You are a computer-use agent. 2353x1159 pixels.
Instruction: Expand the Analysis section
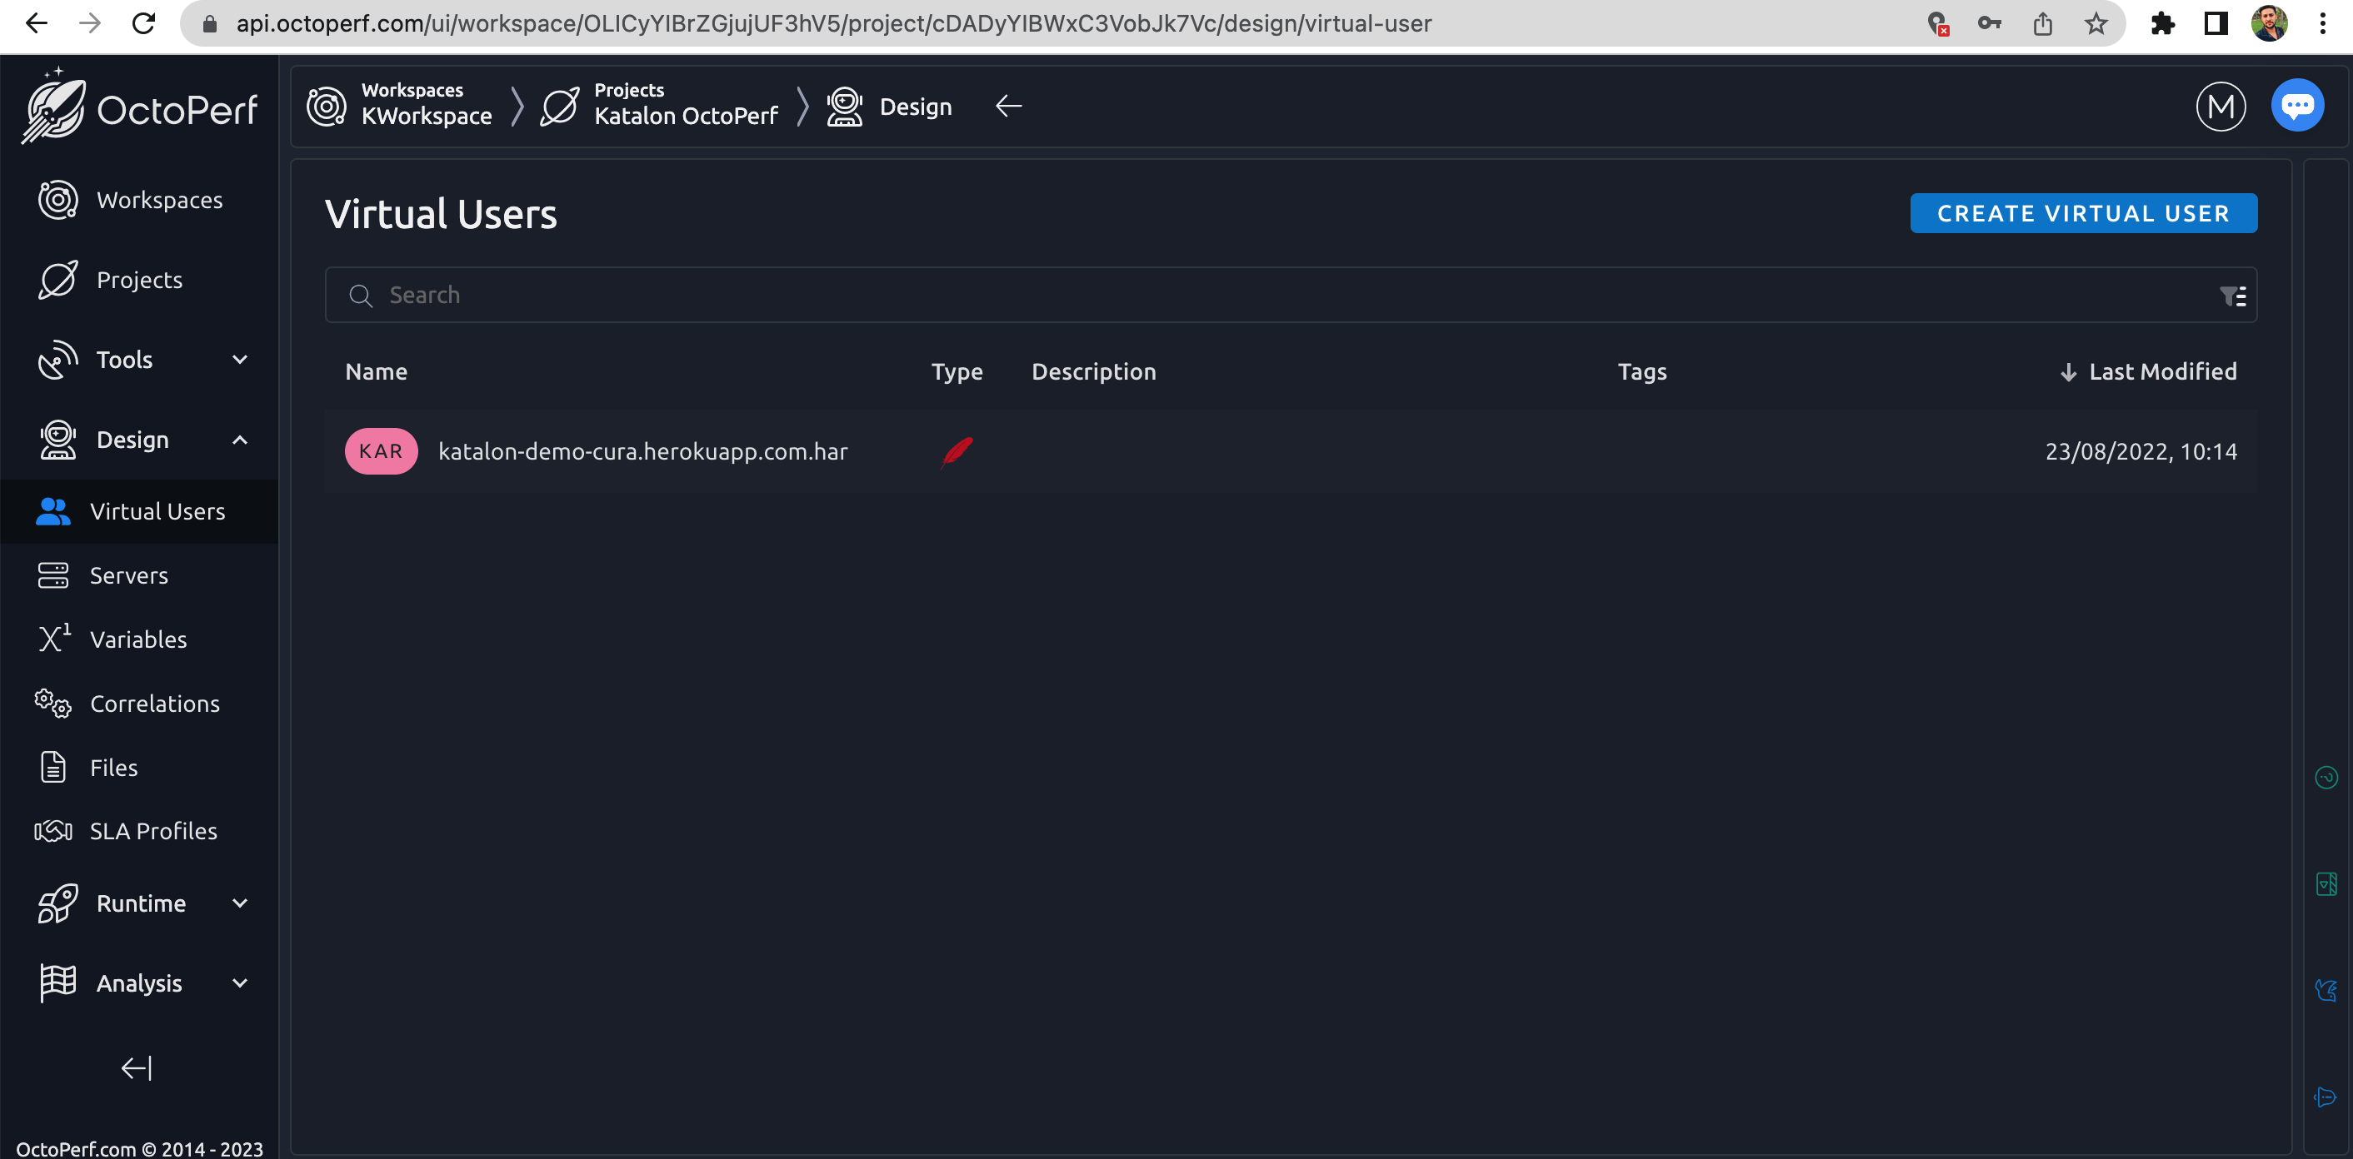tap(239, 982)
